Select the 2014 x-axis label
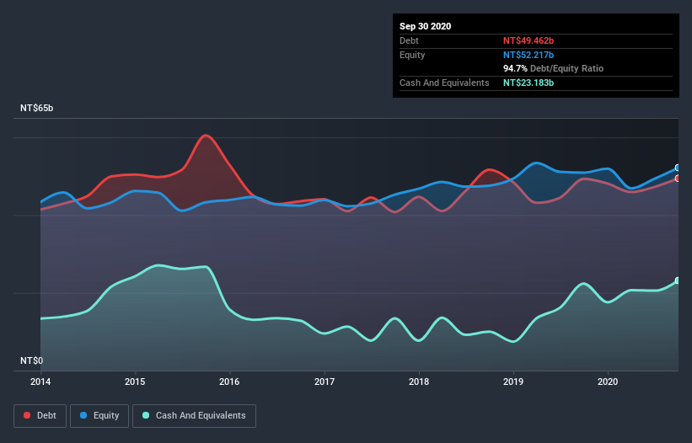This screenshot has height=443, width=692. click(x=40, y=382)
